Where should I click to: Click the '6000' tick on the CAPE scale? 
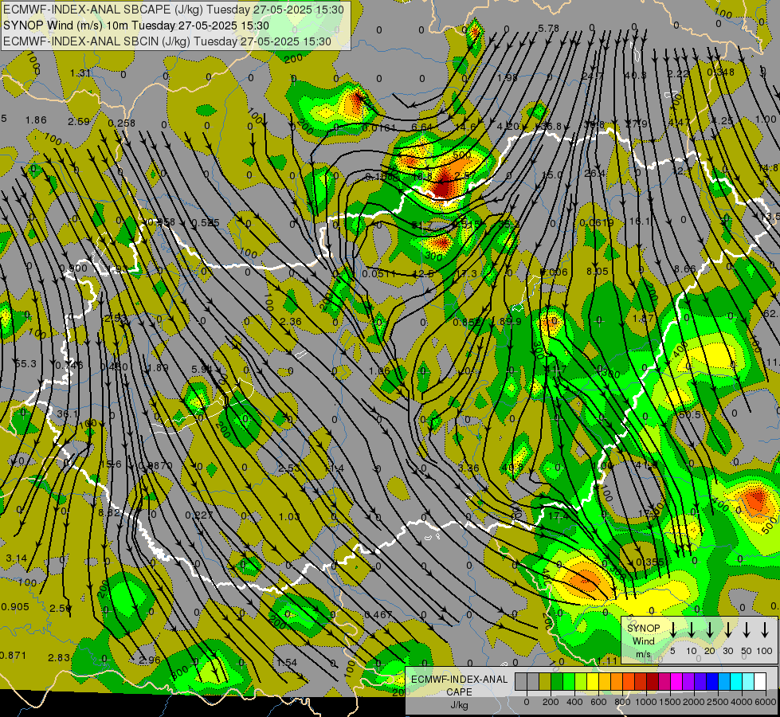tap(766, 702)
